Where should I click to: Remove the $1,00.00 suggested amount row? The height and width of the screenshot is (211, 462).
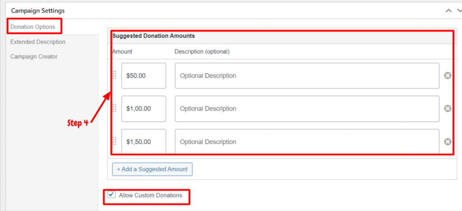point(448,108)
